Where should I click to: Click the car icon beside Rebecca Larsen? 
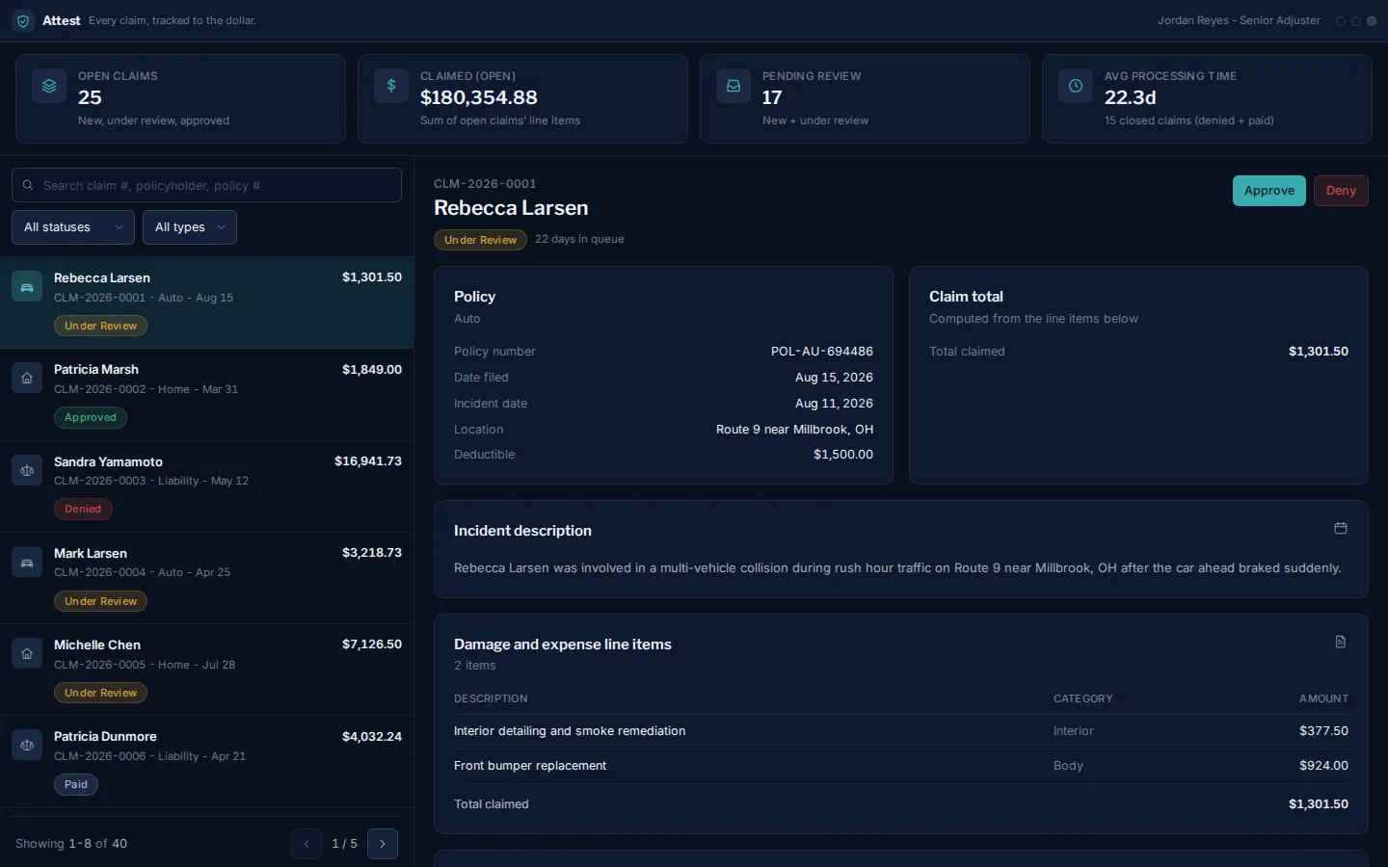[x=27, y=287]
